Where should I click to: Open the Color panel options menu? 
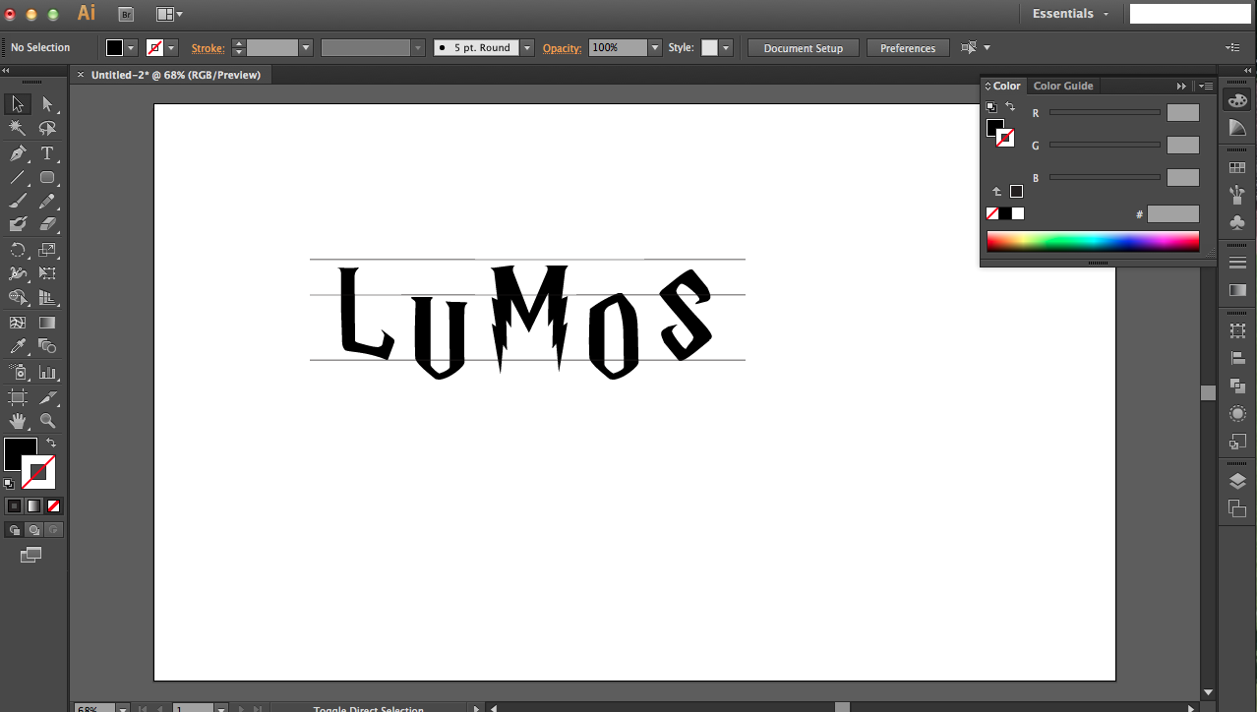tap(1206, 86)
